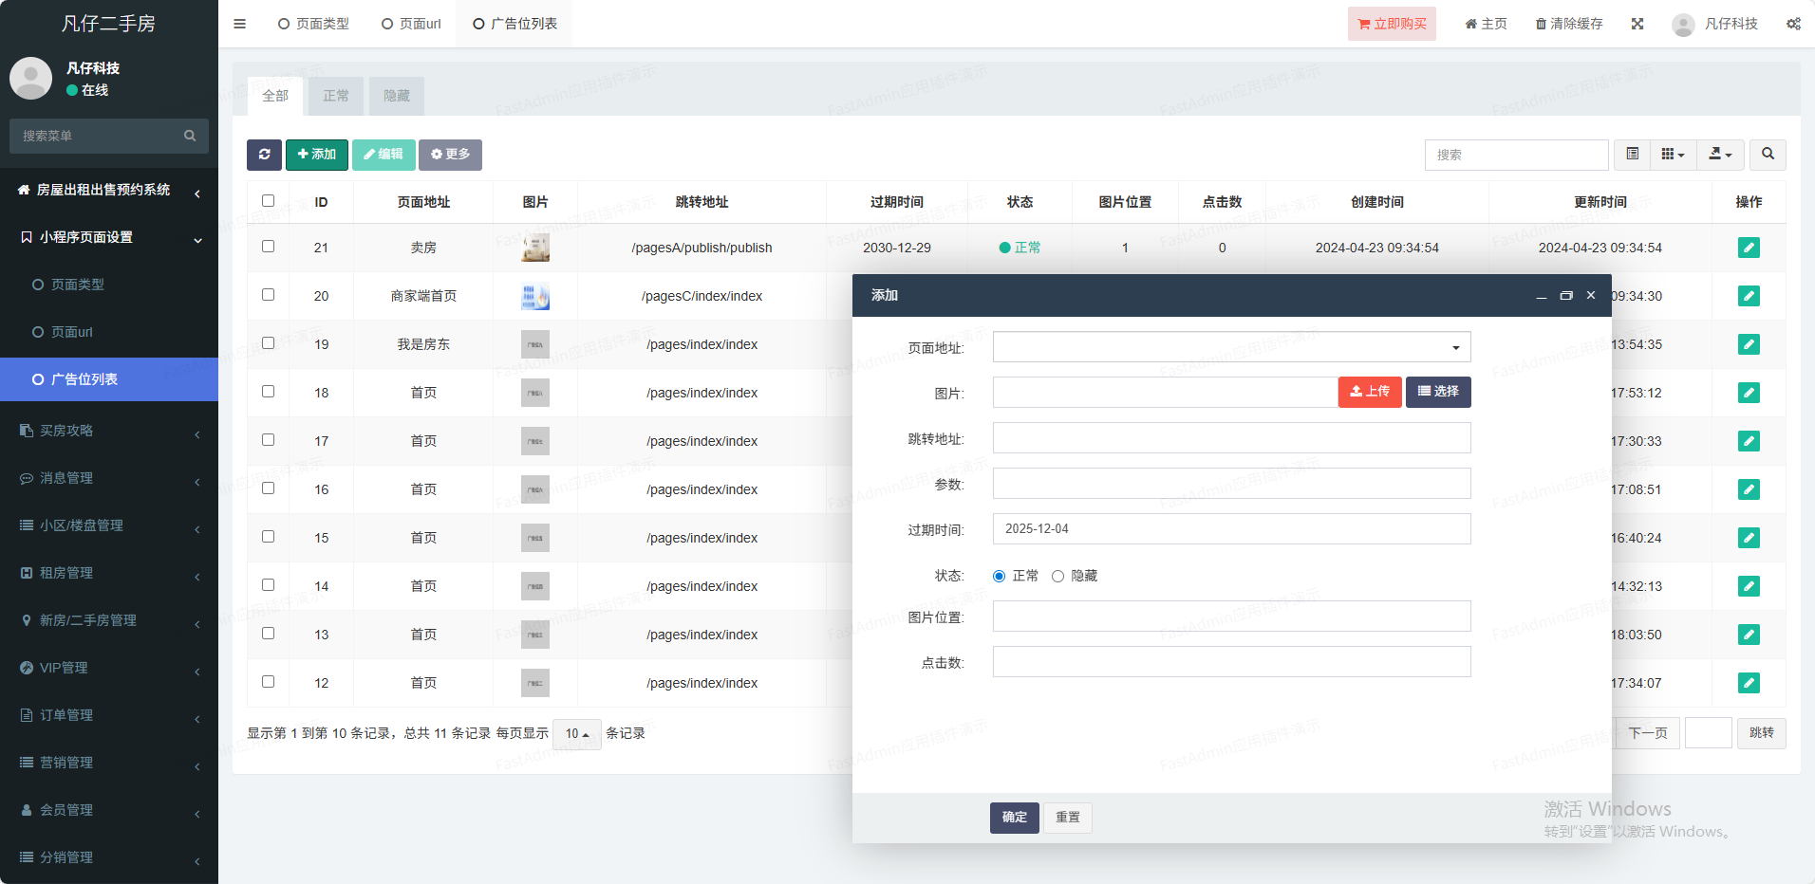1815x884 pixels.
Task: Select the 隐藏 status radio button
Action: (x=1058, y=577)
